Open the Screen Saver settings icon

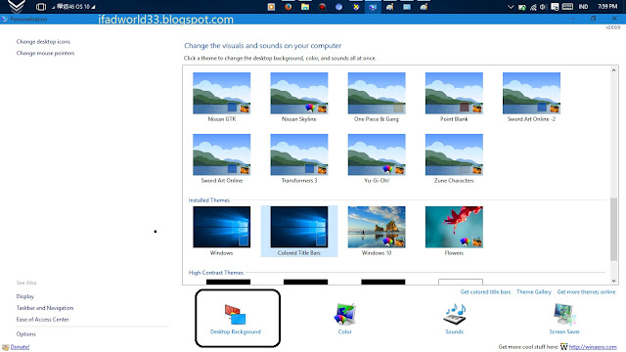click(564, 314)
